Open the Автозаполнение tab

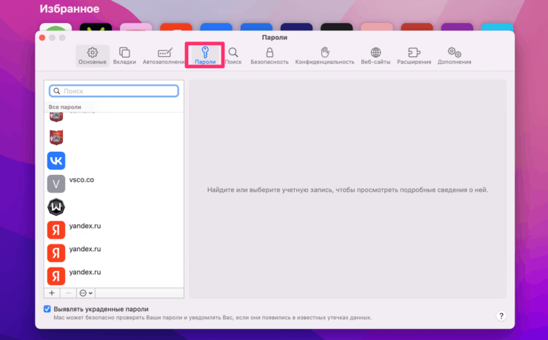tap(164, 56)
